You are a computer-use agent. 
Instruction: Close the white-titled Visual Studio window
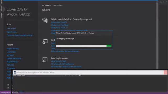coord(166,73)
